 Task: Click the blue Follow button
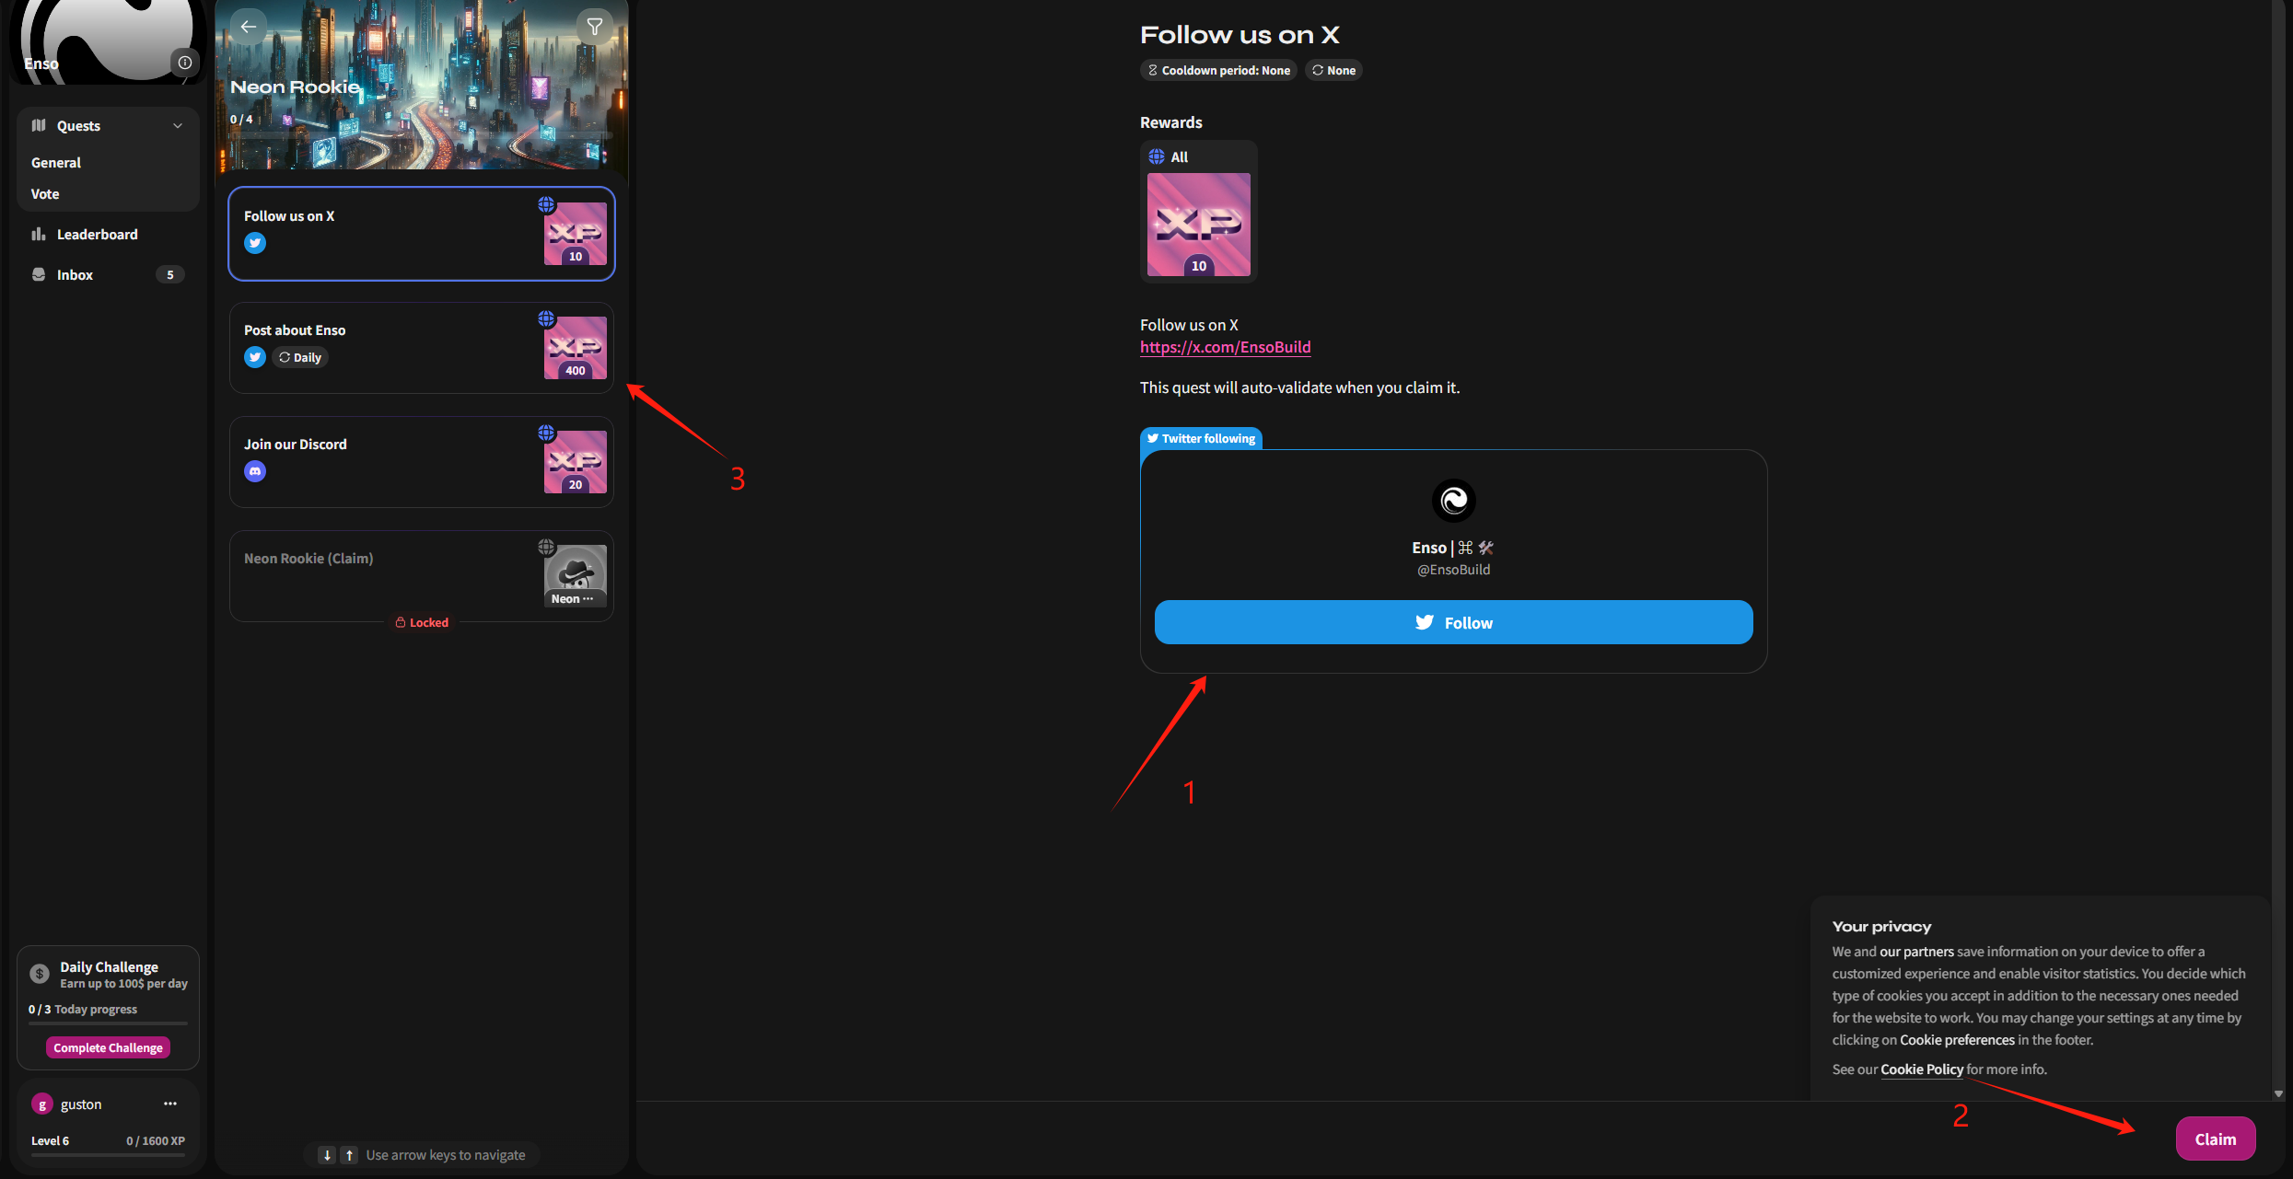click(x=1454, y=623)
